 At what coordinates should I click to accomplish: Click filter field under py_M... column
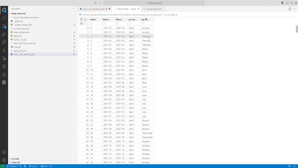coord(147,24)
